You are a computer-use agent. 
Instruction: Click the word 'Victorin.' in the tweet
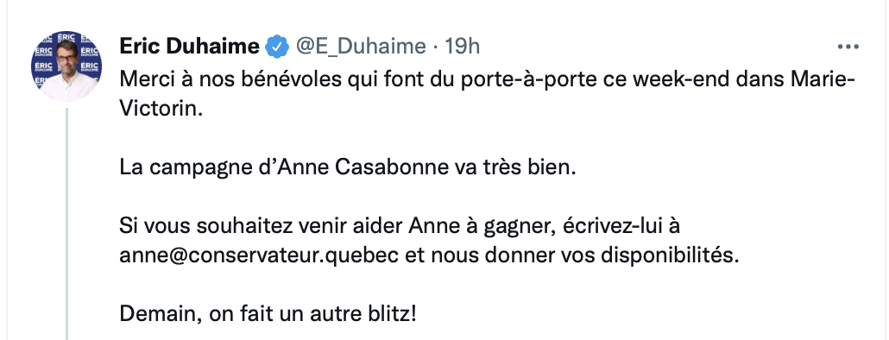pyautogui.click(x=161, y=108)
